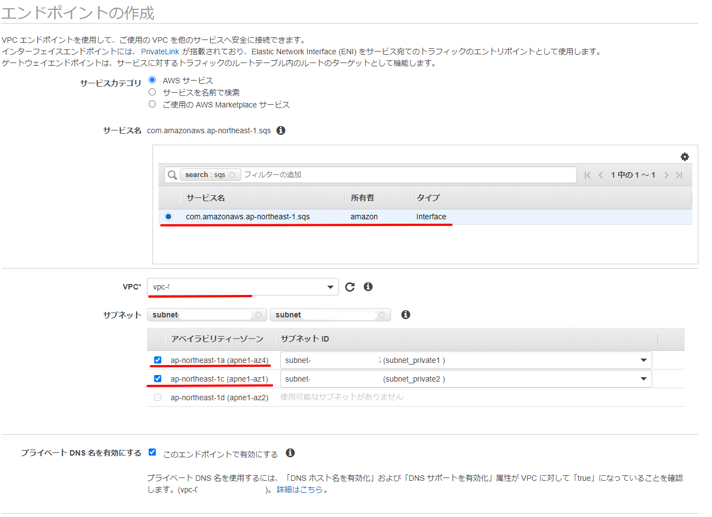This screenshot has height=517, width=712.
Task: Open the VPC dropdown
Action: pyautogui.click(x=242, y=287)
